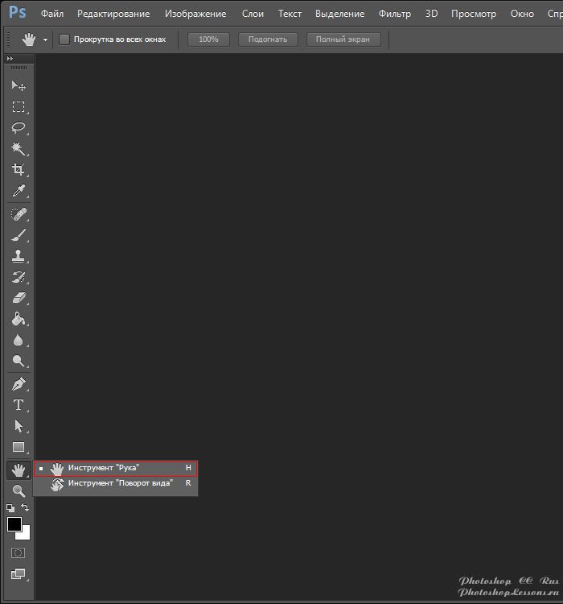Screen dimensions: 563x604
Task: Open the tool preset picker dropdown arrow
Action: pyautogui.click(x=45, y=39)
